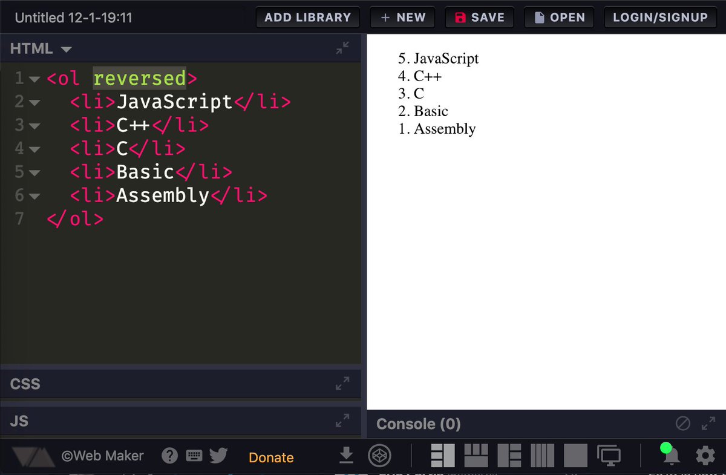Image resolution: width=726 pixels, height=475 pixels.
Task: Expand the Console panel
Action: (708, 424)
